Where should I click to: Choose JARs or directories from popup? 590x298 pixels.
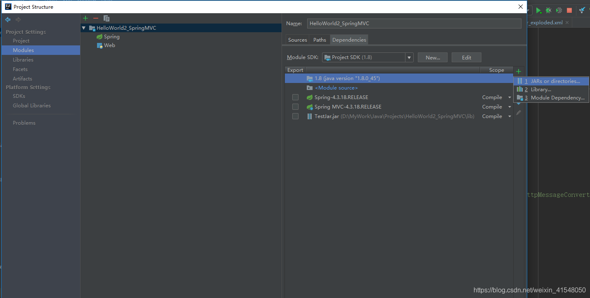point(551,81)
